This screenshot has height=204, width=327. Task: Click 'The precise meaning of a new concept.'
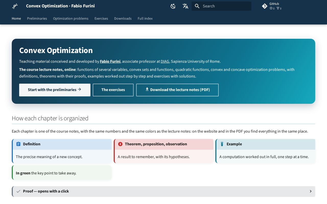pyautogui.click(x=49, y=157)
